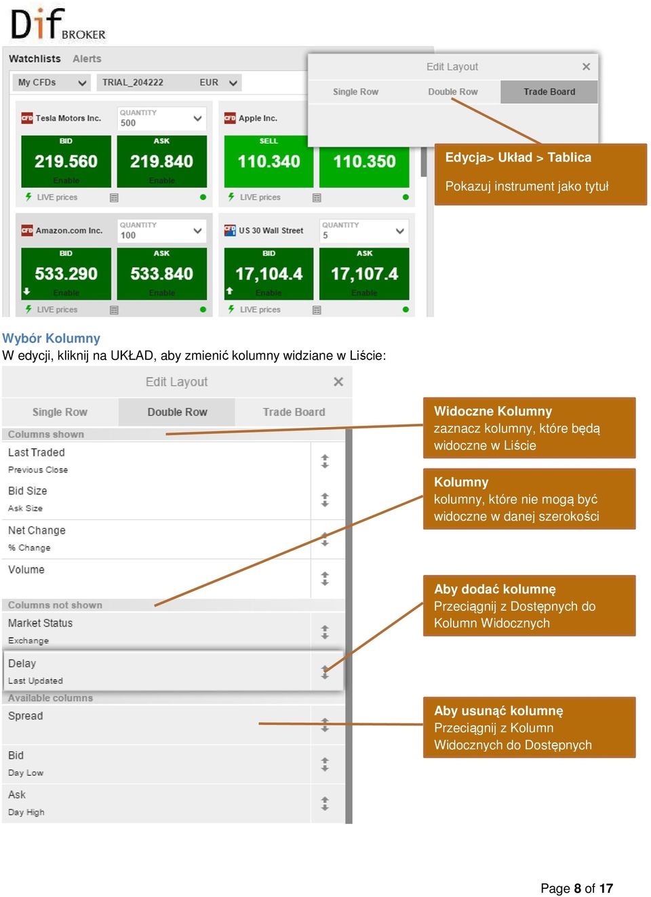
Task: Grab the Volume column reorder handle
Action: point(325,578)
